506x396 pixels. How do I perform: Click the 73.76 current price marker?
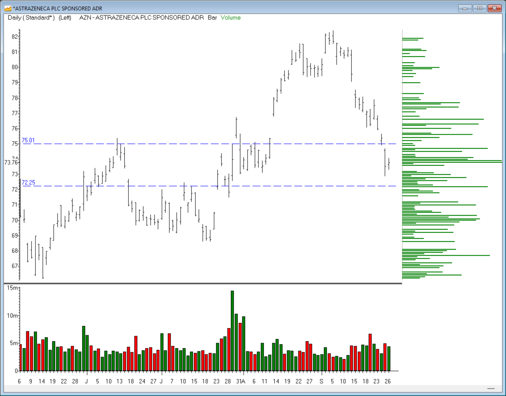pyautogui.click(x=11, y=162)
